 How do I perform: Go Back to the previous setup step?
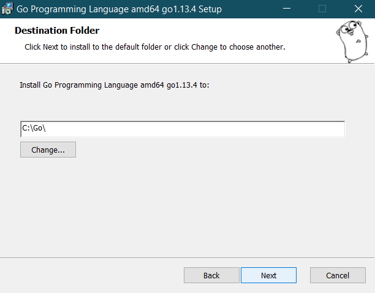point(211,275)
